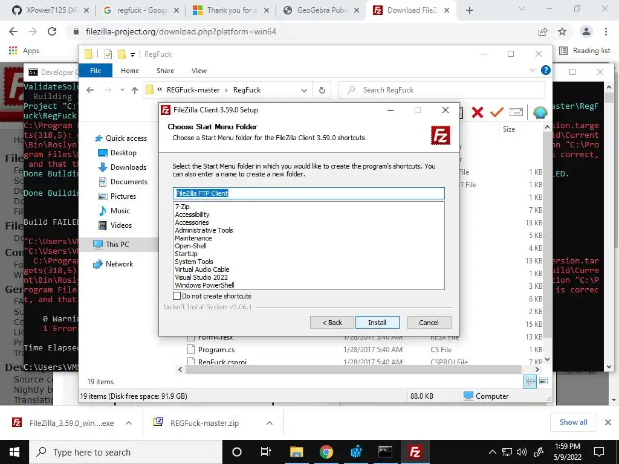Select 7-Zip in the folder list
Viewport: 619px width, 464px height.
pyautogui.click(x=183, y=207)
